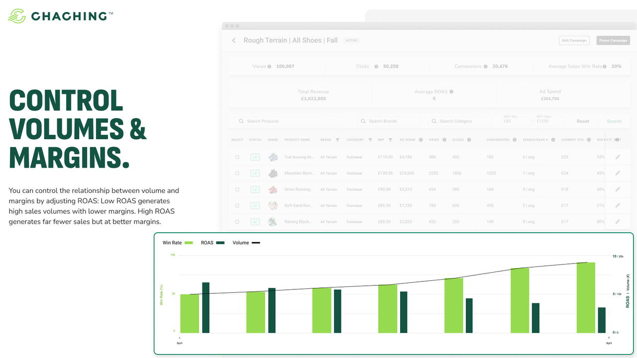Viewport: 637px width, 358px height.
Task: Click edit pencil for Raining Black... row
Action: tap(618, 222)
